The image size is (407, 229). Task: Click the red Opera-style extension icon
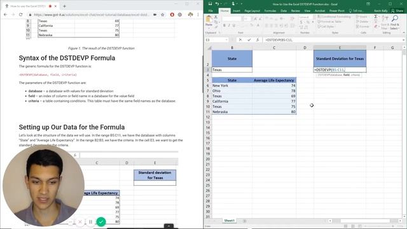pos(172,15)
